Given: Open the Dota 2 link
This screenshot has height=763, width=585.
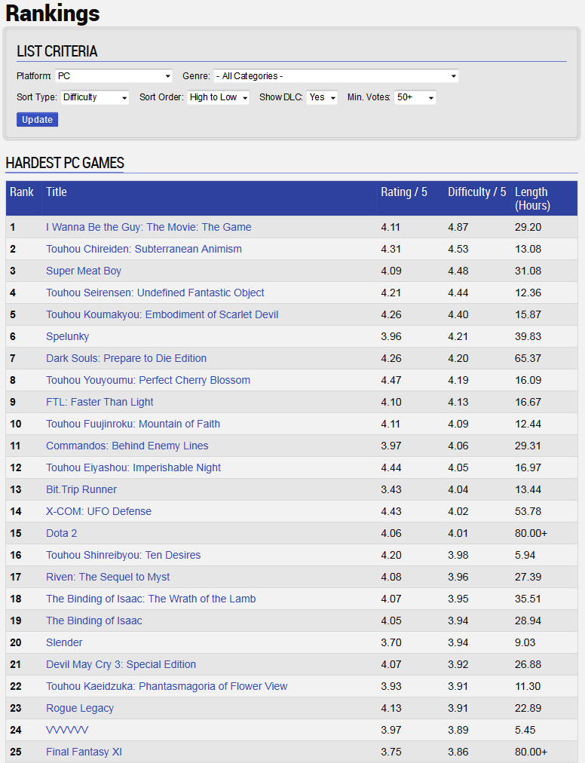Looking at the screenshot, I should tap(61, 533).
